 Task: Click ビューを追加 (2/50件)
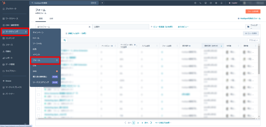tap(162, 27)
